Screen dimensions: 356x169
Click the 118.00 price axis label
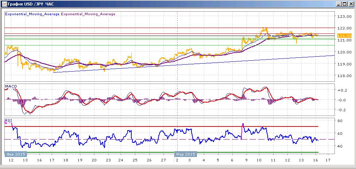(343, 76)
